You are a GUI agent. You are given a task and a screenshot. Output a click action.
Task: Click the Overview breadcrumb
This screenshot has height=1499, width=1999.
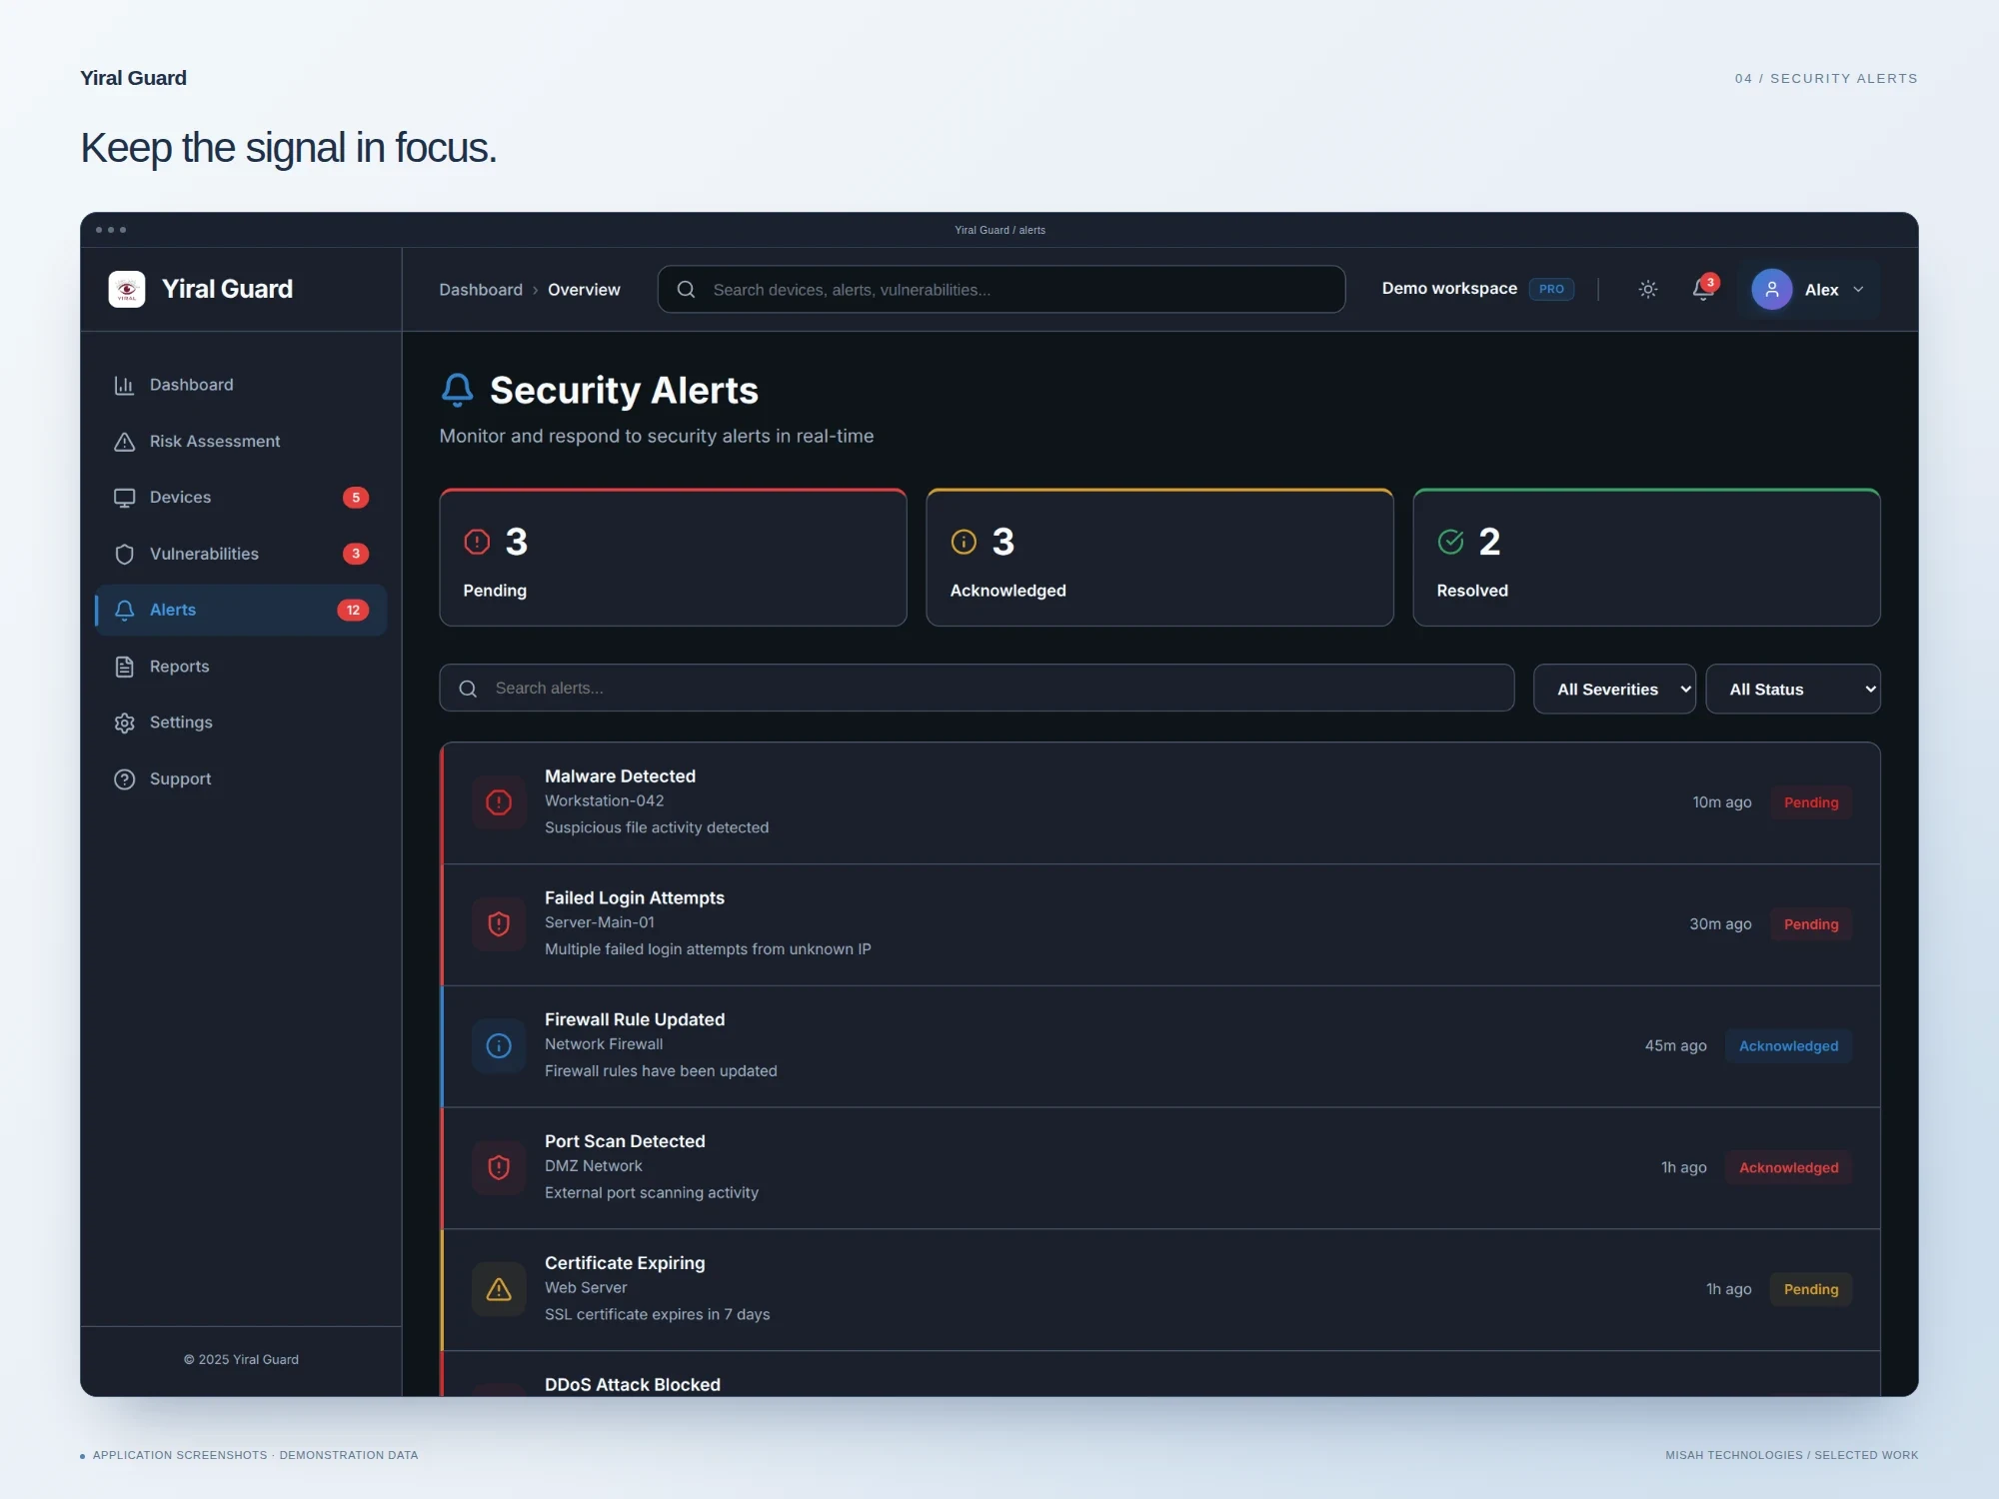point(584,290)
